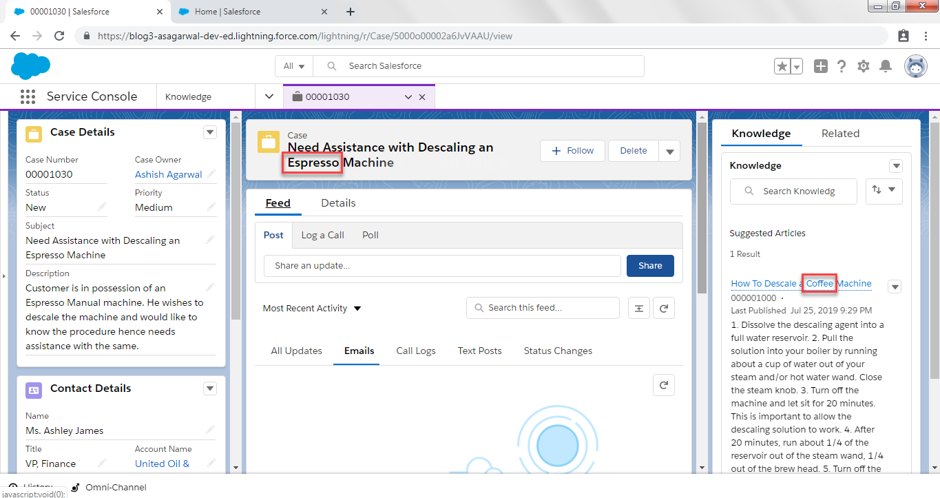
Task: Open the Case Details panel dropdown
Action: [x=211, y=132]
